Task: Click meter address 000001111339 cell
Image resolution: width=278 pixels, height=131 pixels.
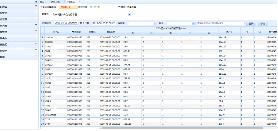Action: coord(76,119)
